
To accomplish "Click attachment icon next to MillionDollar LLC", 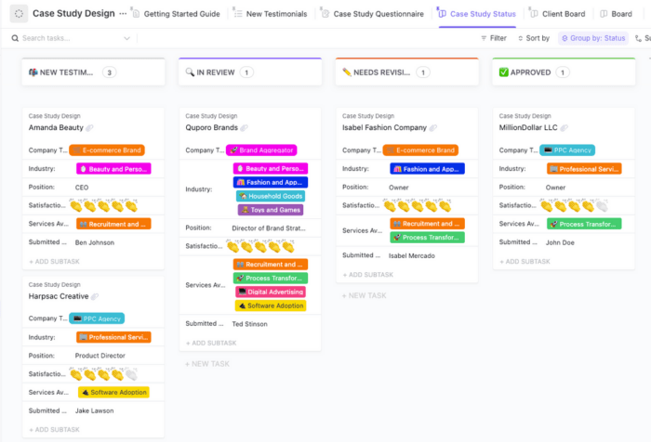I will coord(564,128).
